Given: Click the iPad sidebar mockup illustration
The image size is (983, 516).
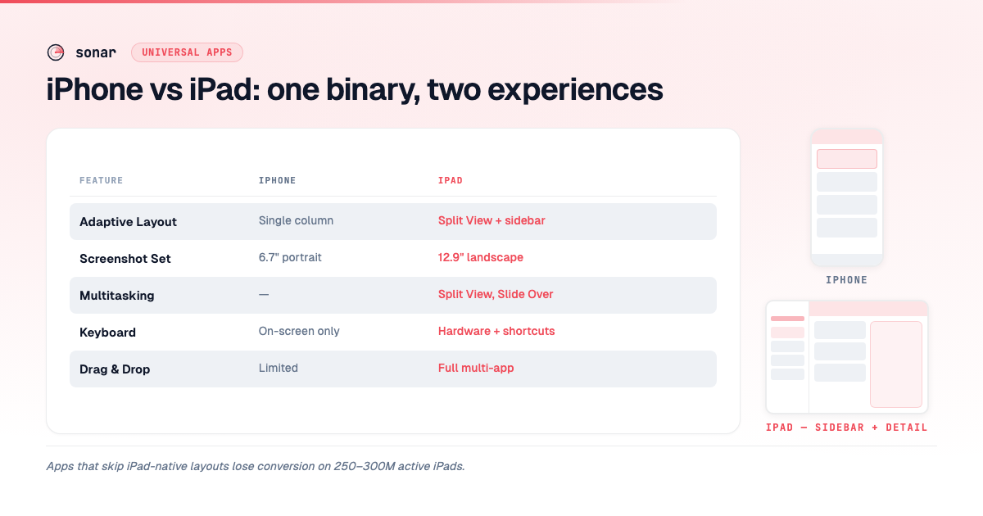Looking at the screenshot, I should (847, 357).
